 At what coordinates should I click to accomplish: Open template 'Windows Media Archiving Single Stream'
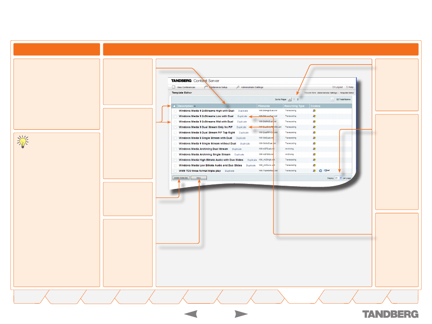204,154
